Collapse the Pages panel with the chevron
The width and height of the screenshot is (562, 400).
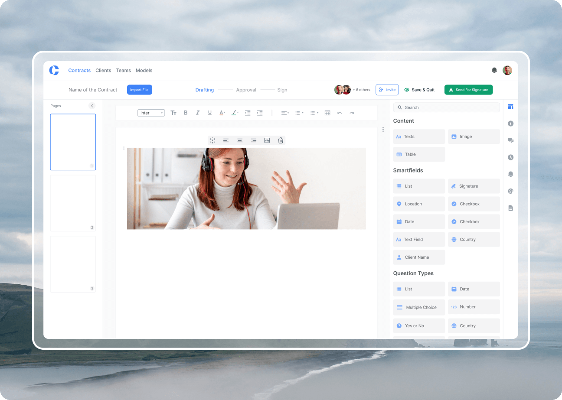[x=92, y=106]
